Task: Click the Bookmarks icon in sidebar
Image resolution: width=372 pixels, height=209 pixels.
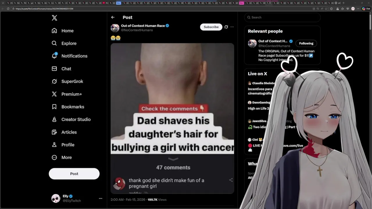Action: (x=54, y=107)
